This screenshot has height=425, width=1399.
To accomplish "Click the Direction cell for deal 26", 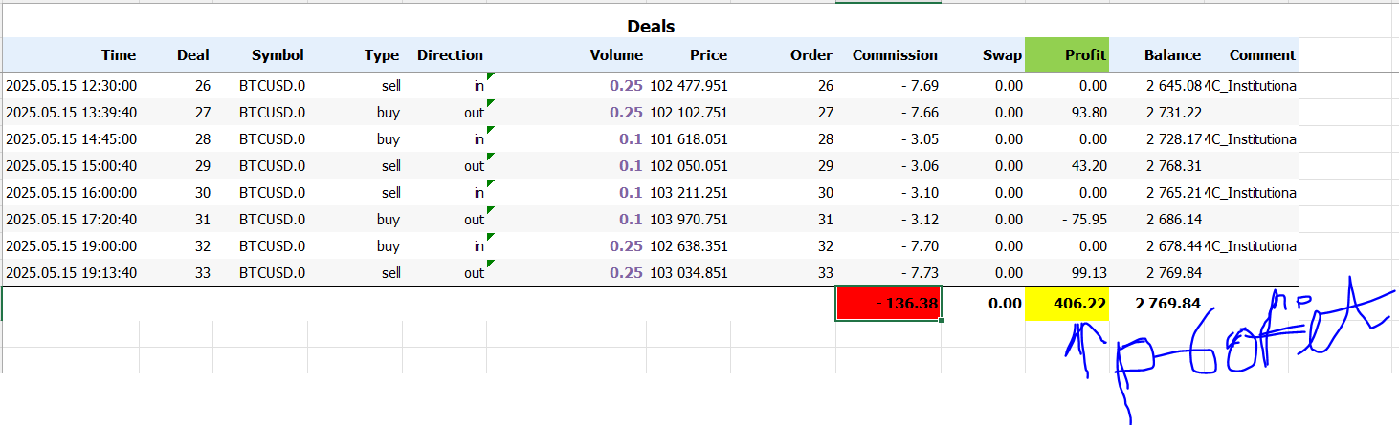I will [x=450, y=86].
